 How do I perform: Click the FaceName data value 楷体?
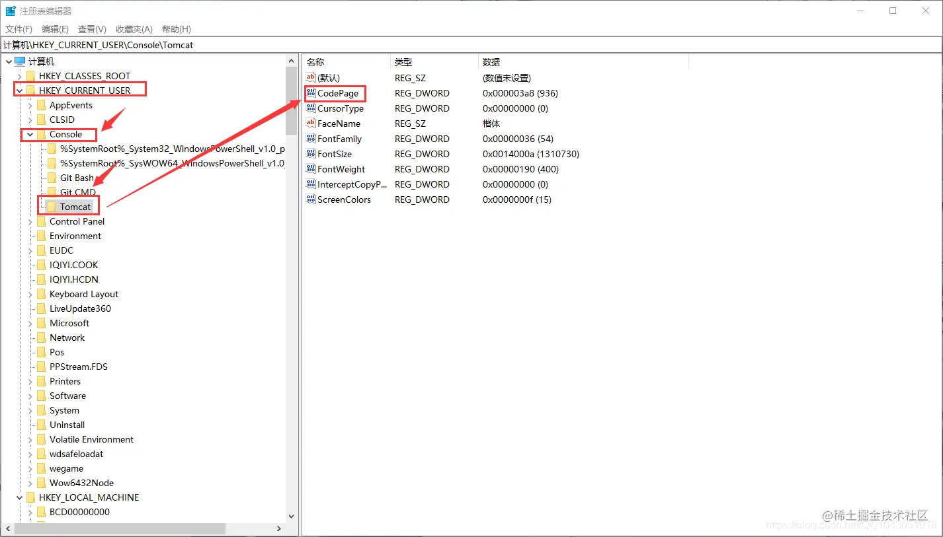click(491, 124)
